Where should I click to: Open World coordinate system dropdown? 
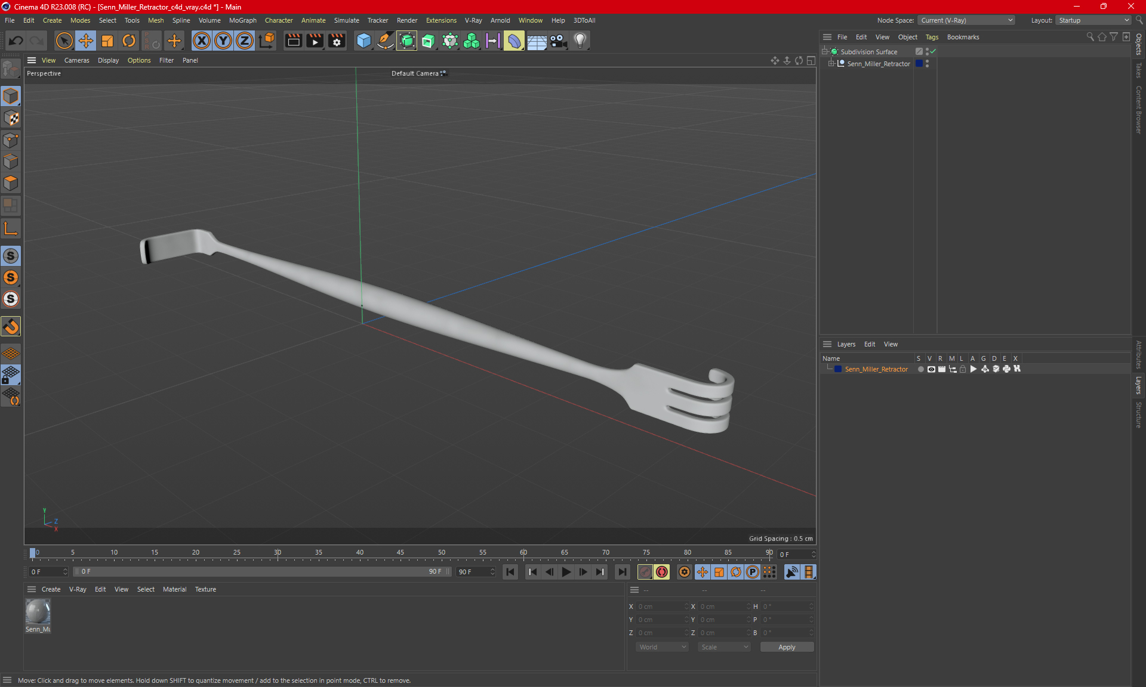point(662,647)
